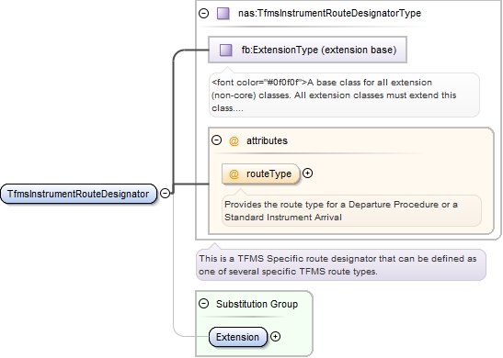Screen dimensions: 503x358
Task: Collapse the attributes section
Action: (x=216, y=140)
